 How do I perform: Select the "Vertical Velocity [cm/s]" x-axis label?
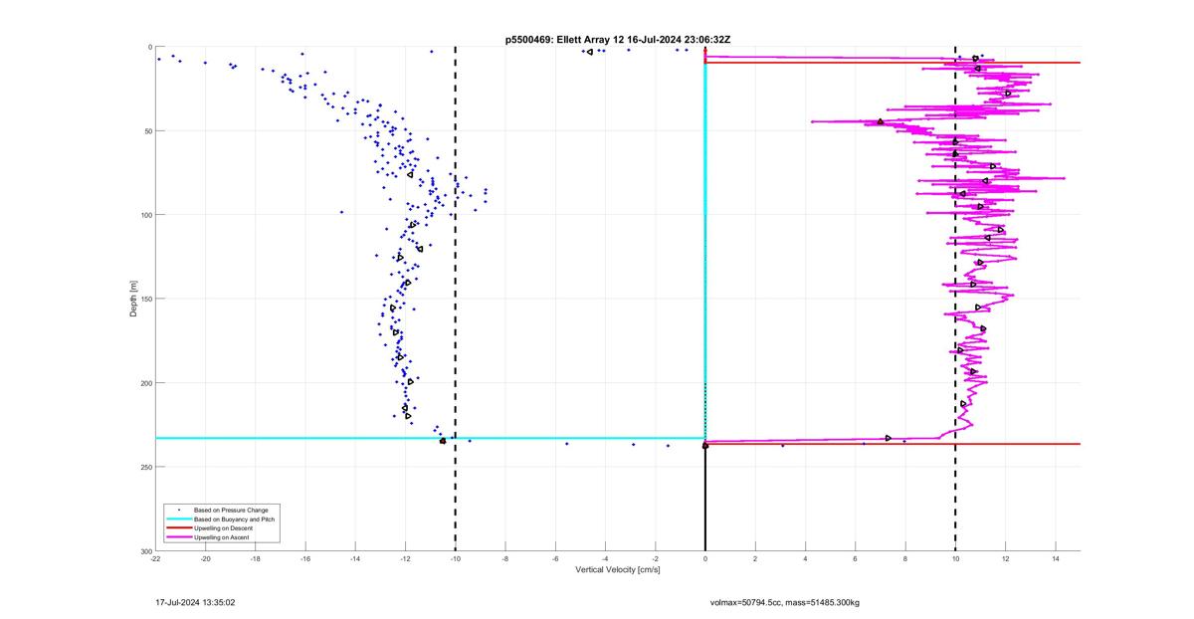point(618,570)
